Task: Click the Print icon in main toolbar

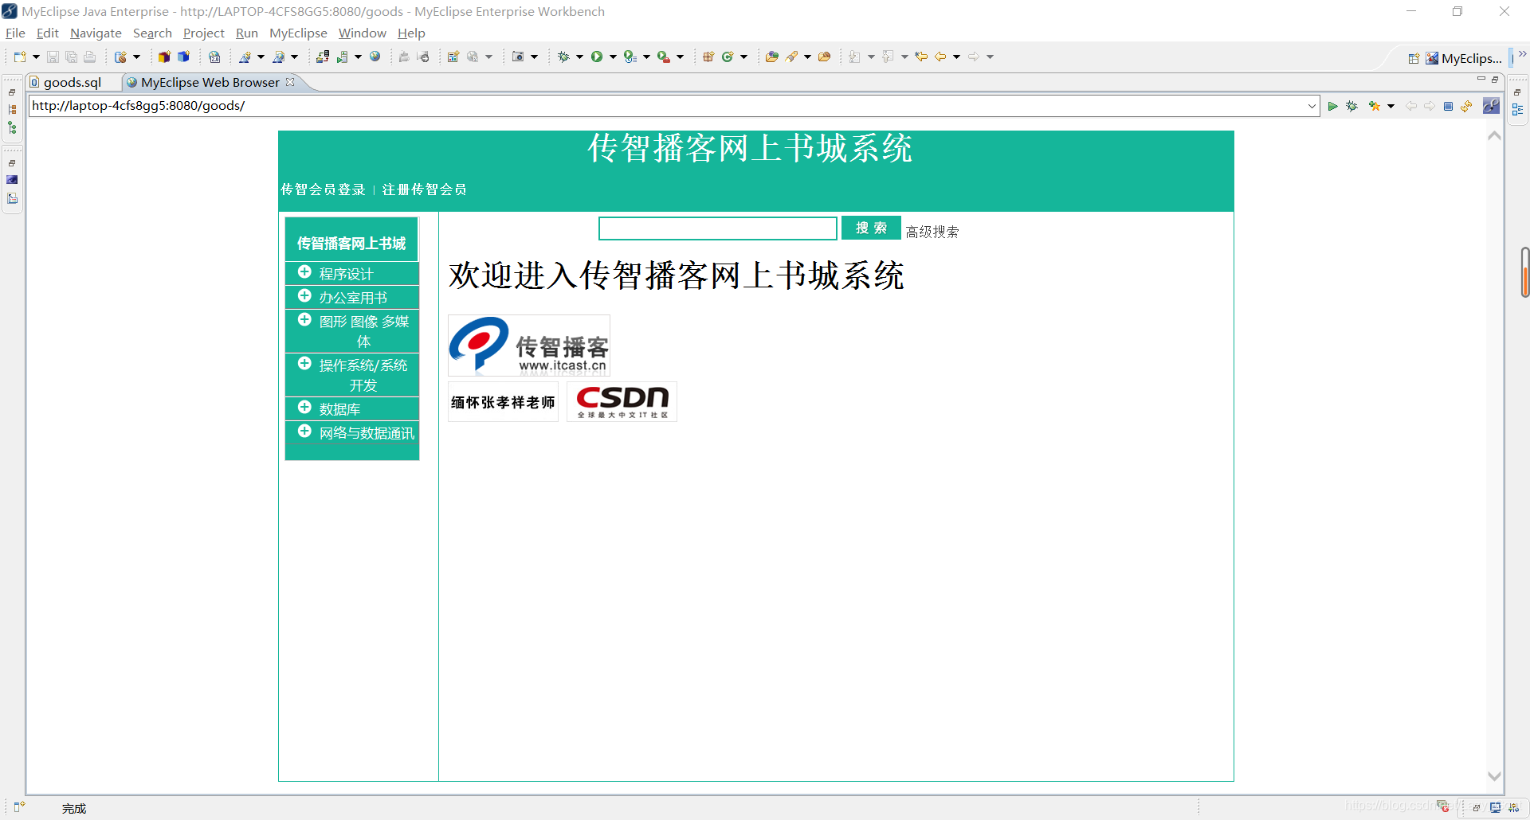Action: tap(89, 57)
